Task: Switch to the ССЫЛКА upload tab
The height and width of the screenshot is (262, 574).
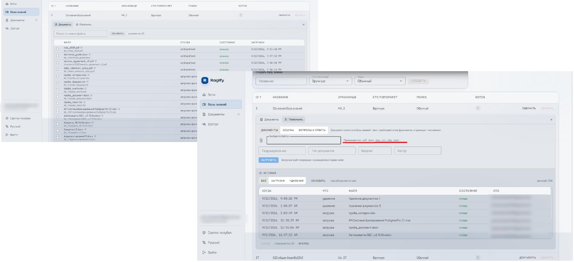Action: pos(288,130)
